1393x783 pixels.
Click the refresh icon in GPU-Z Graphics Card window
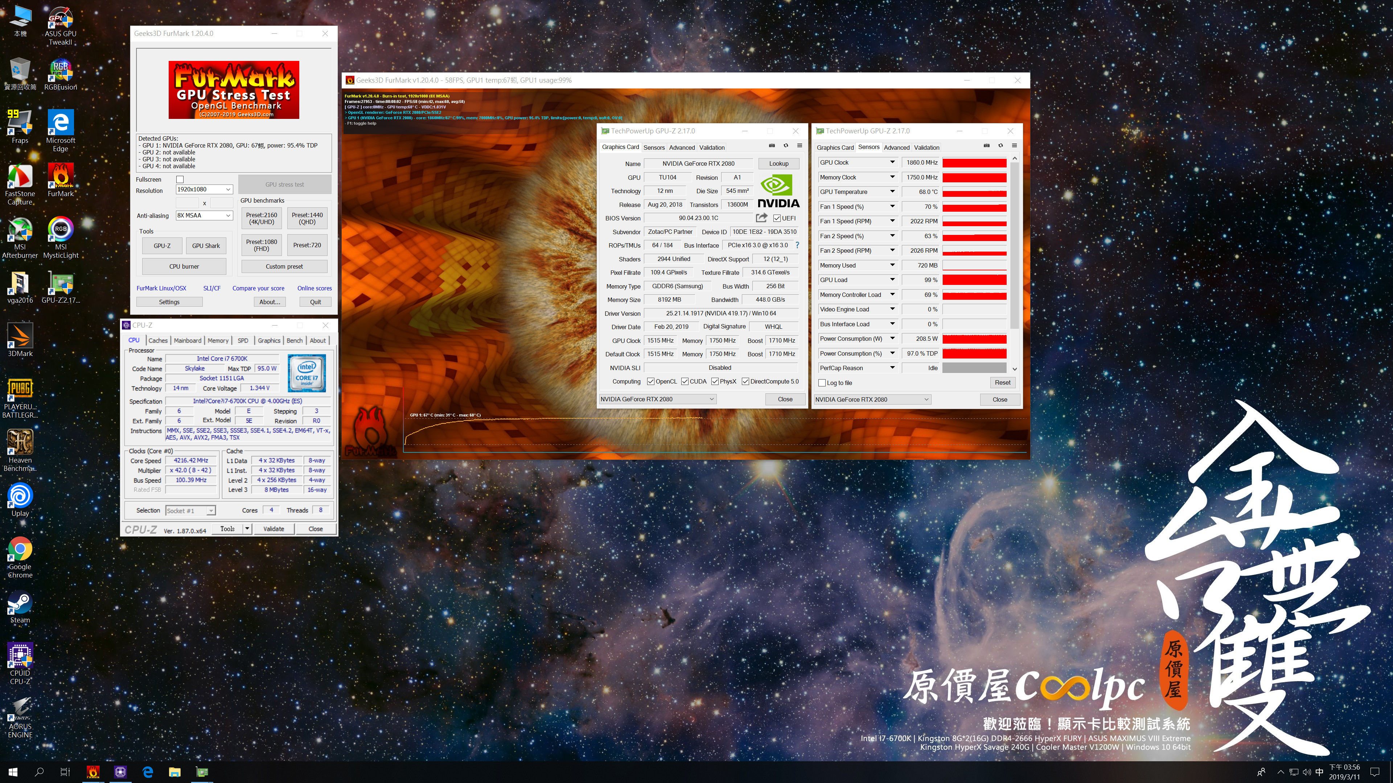pos(786,146)
